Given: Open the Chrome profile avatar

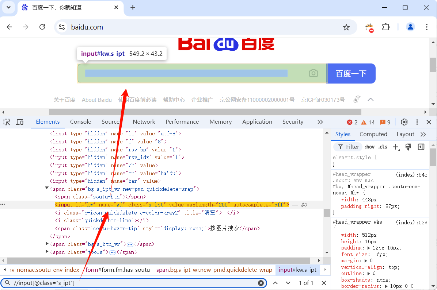Looking at the screenshot, I should pos(410,27).
